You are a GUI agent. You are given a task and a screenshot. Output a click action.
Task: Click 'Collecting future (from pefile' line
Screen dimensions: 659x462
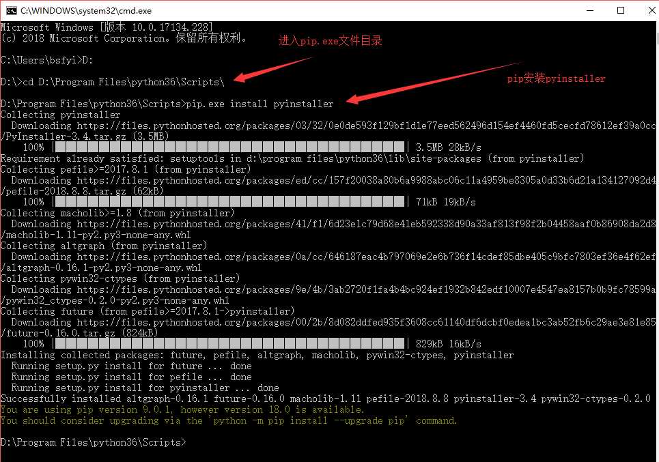[x=148, y=311]
